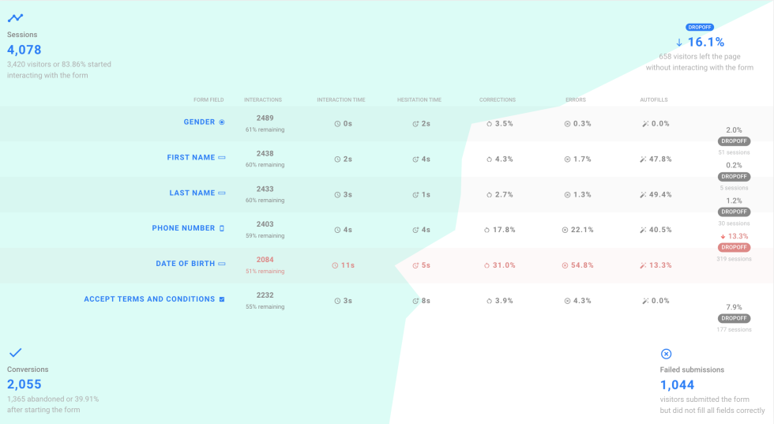Open the DATE OF BIRTH form field

click(186, 264)
